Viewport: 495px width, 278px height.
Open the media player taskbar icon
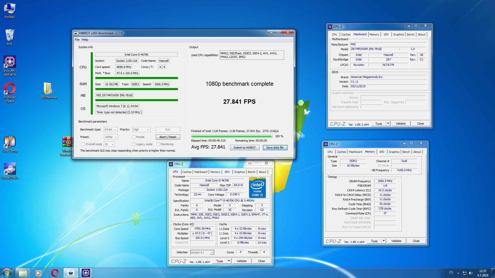point(38,273)
